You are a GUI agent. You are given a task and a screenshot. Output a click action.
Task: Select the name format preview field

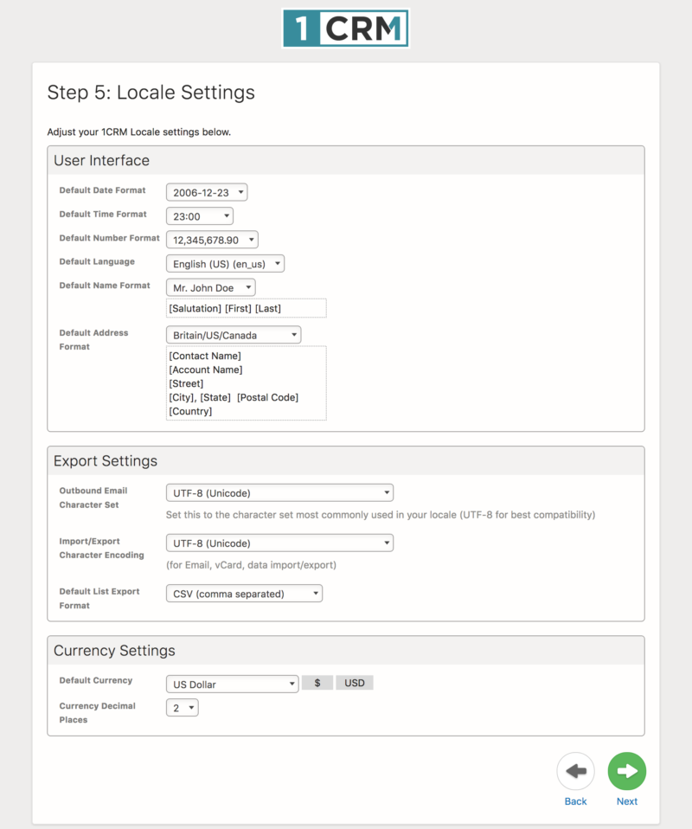pyautogui.click(x=245, y=308)
